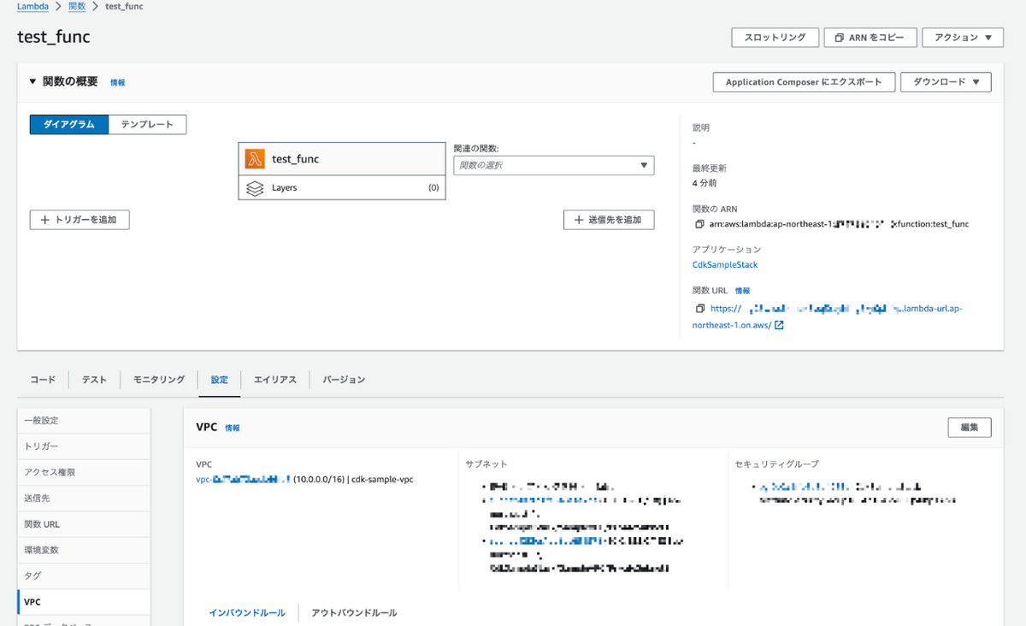Image resolution: width=1026 pixels, height=626 pixels.
Task: Open the lambda-url function URL link
Action: click(x=828, y=316)
